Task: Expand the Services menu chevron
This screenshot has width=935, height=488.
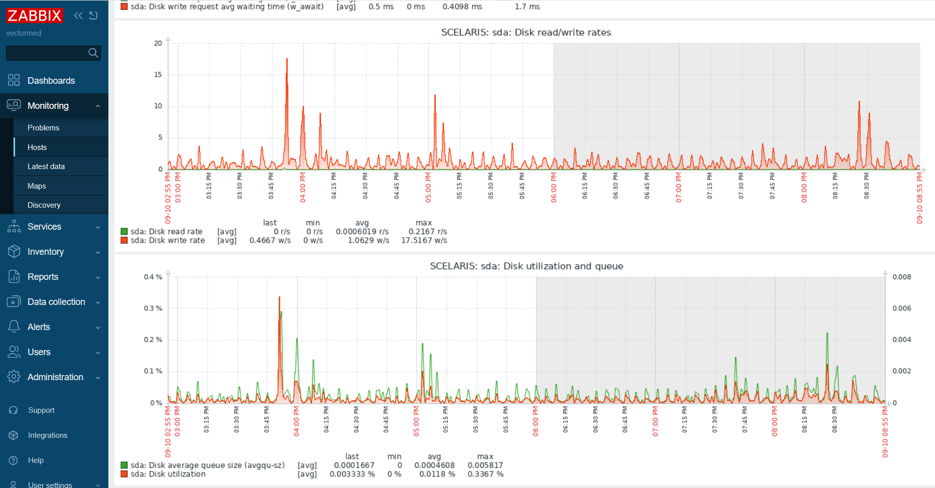Action: point(98,227)
